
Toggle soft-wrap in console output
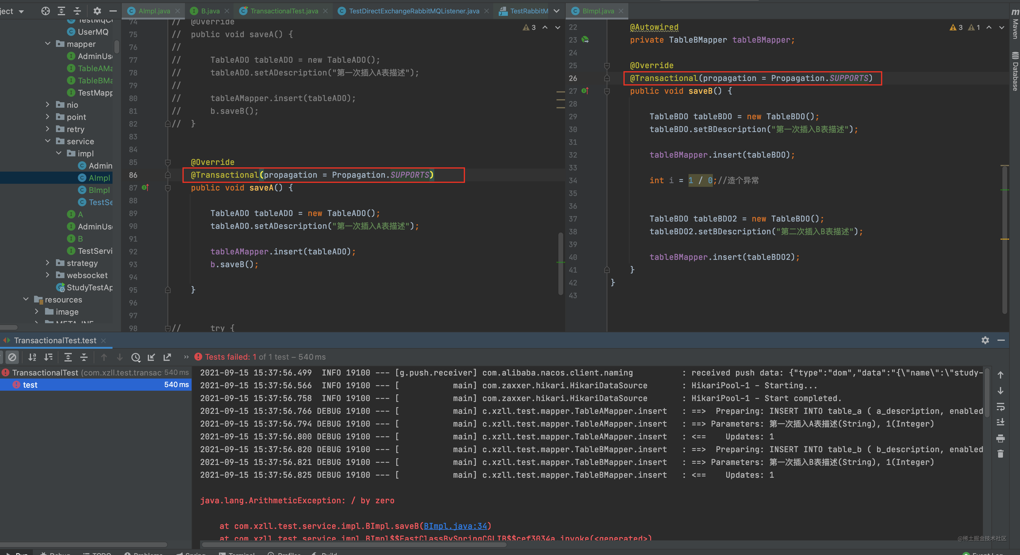[1000, 407]
